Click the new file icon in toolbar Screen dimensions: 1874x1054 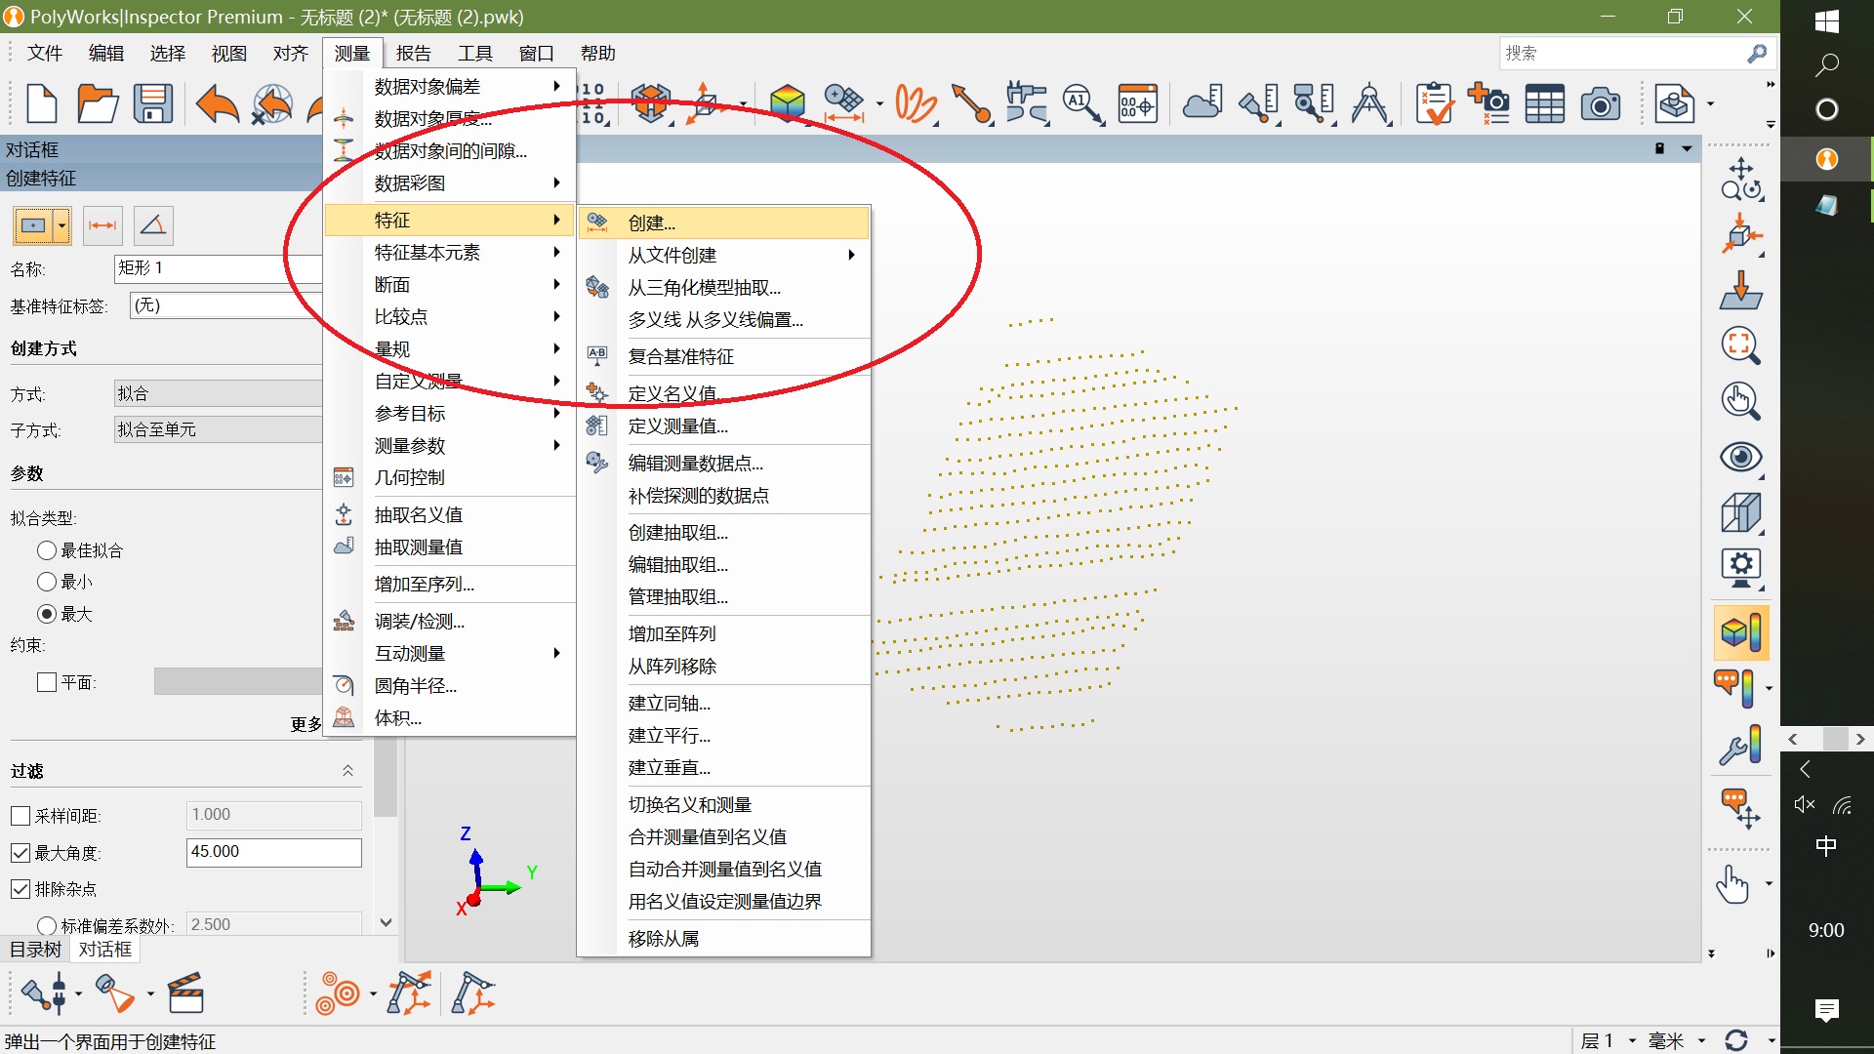click(41, 103)
